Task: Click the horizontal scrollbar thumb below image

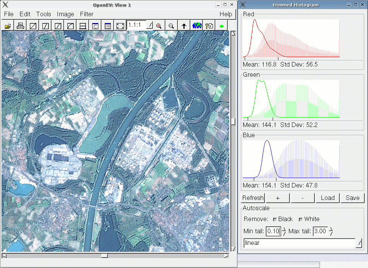Action: click(x=104, y=256)
